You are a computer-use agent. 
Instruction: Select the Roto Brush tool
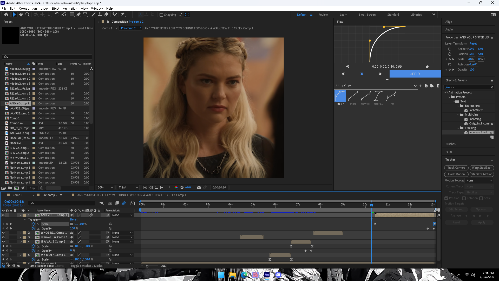click(115, 15)
